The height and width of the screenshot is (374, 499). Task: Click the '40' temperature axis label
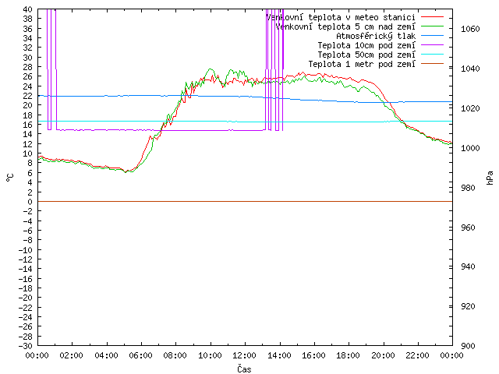click(x=28, y=9)
